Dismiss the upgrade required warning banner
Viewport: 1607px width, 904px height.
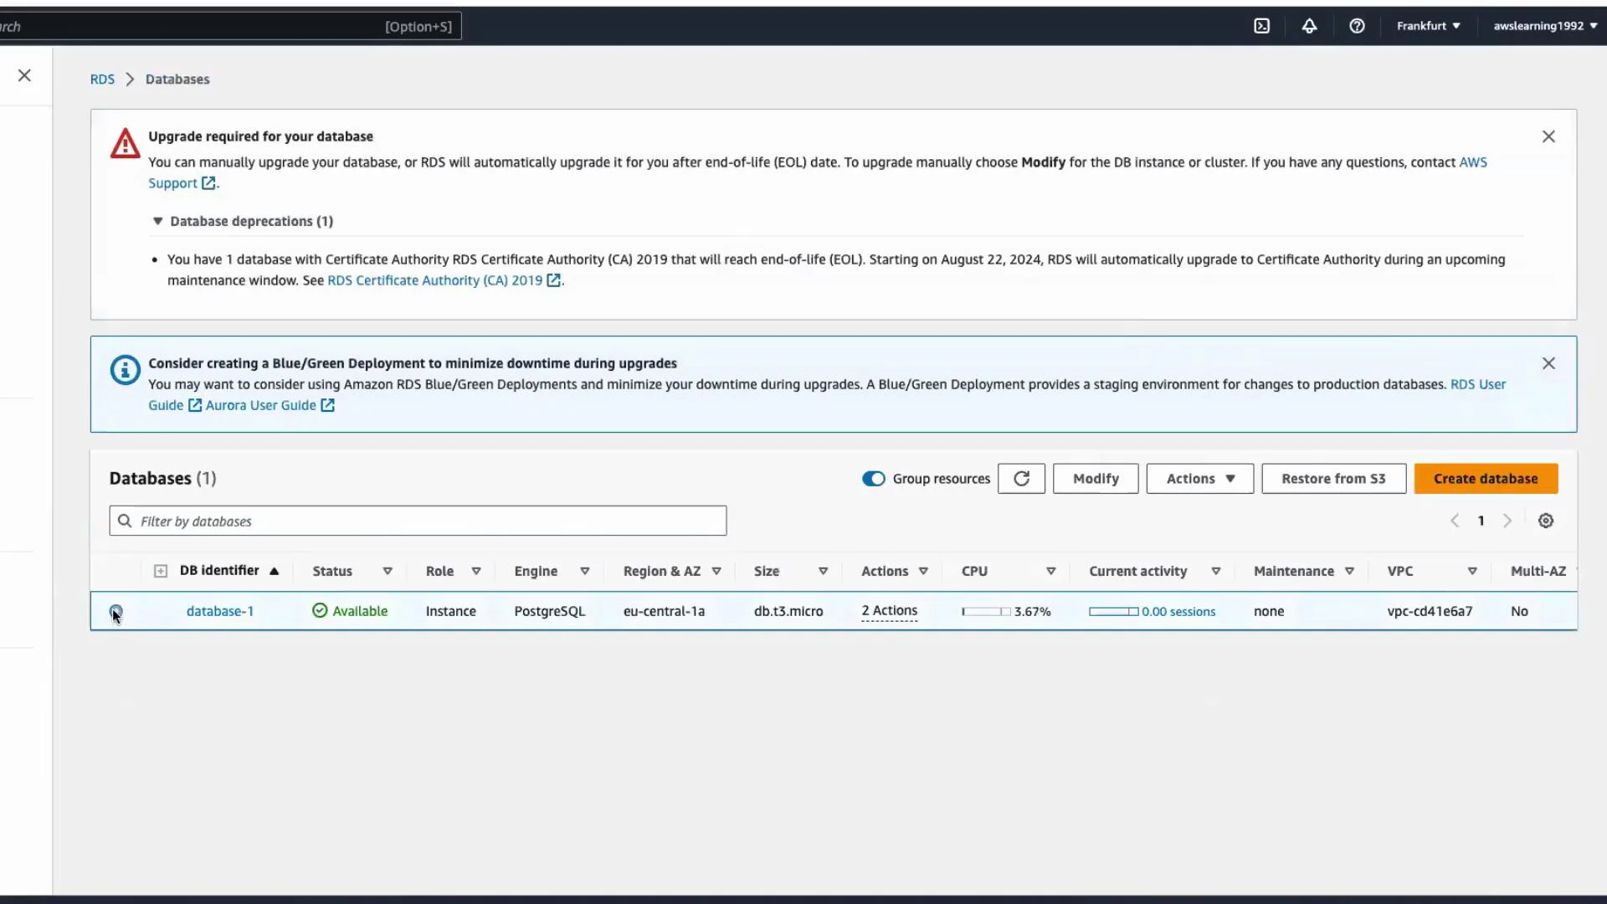(1548, 136)
